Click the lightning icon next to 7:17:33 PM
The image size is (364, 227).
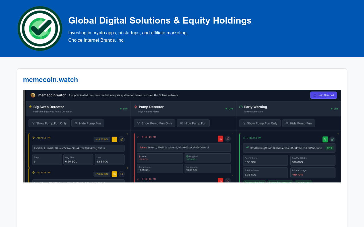point(34,172)
